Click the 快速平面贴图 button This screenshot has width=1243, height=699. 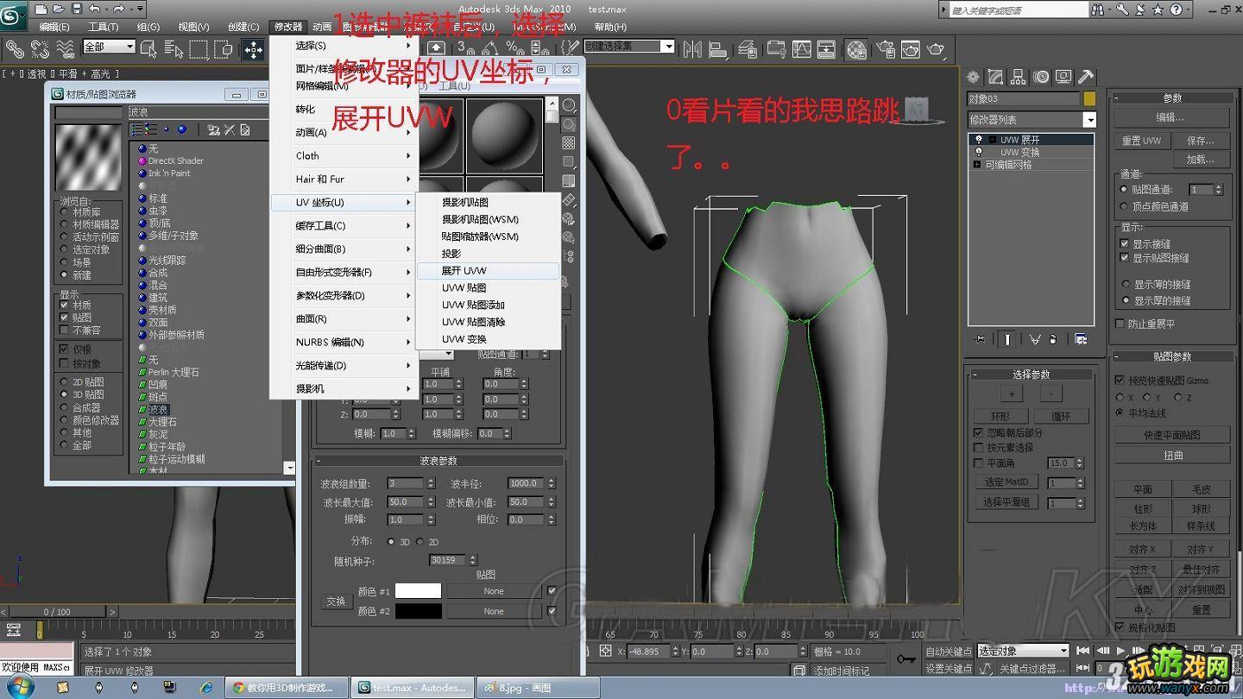tap(1172, 435)
